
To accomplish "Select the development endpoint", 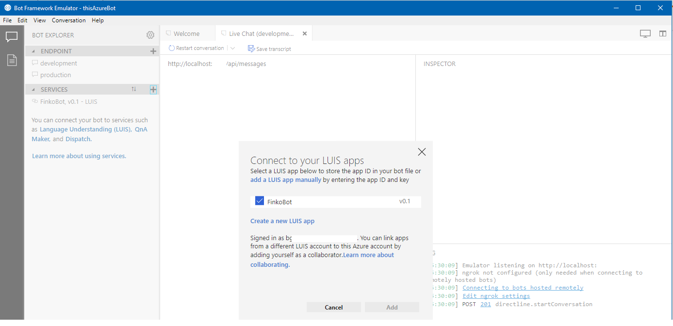I will pyautogui.click(x=59, y=63).
